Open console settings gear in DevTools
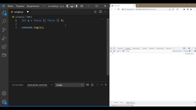 [x=195, y=51]
